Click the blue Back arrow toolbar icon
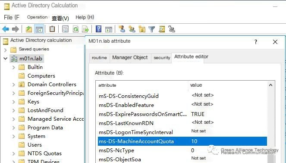Image resolution: width=286 pixels, height=163 pixels. [6, 29]
